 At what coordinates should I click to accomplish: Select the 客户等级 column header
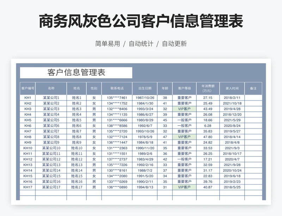coord(184,88)
